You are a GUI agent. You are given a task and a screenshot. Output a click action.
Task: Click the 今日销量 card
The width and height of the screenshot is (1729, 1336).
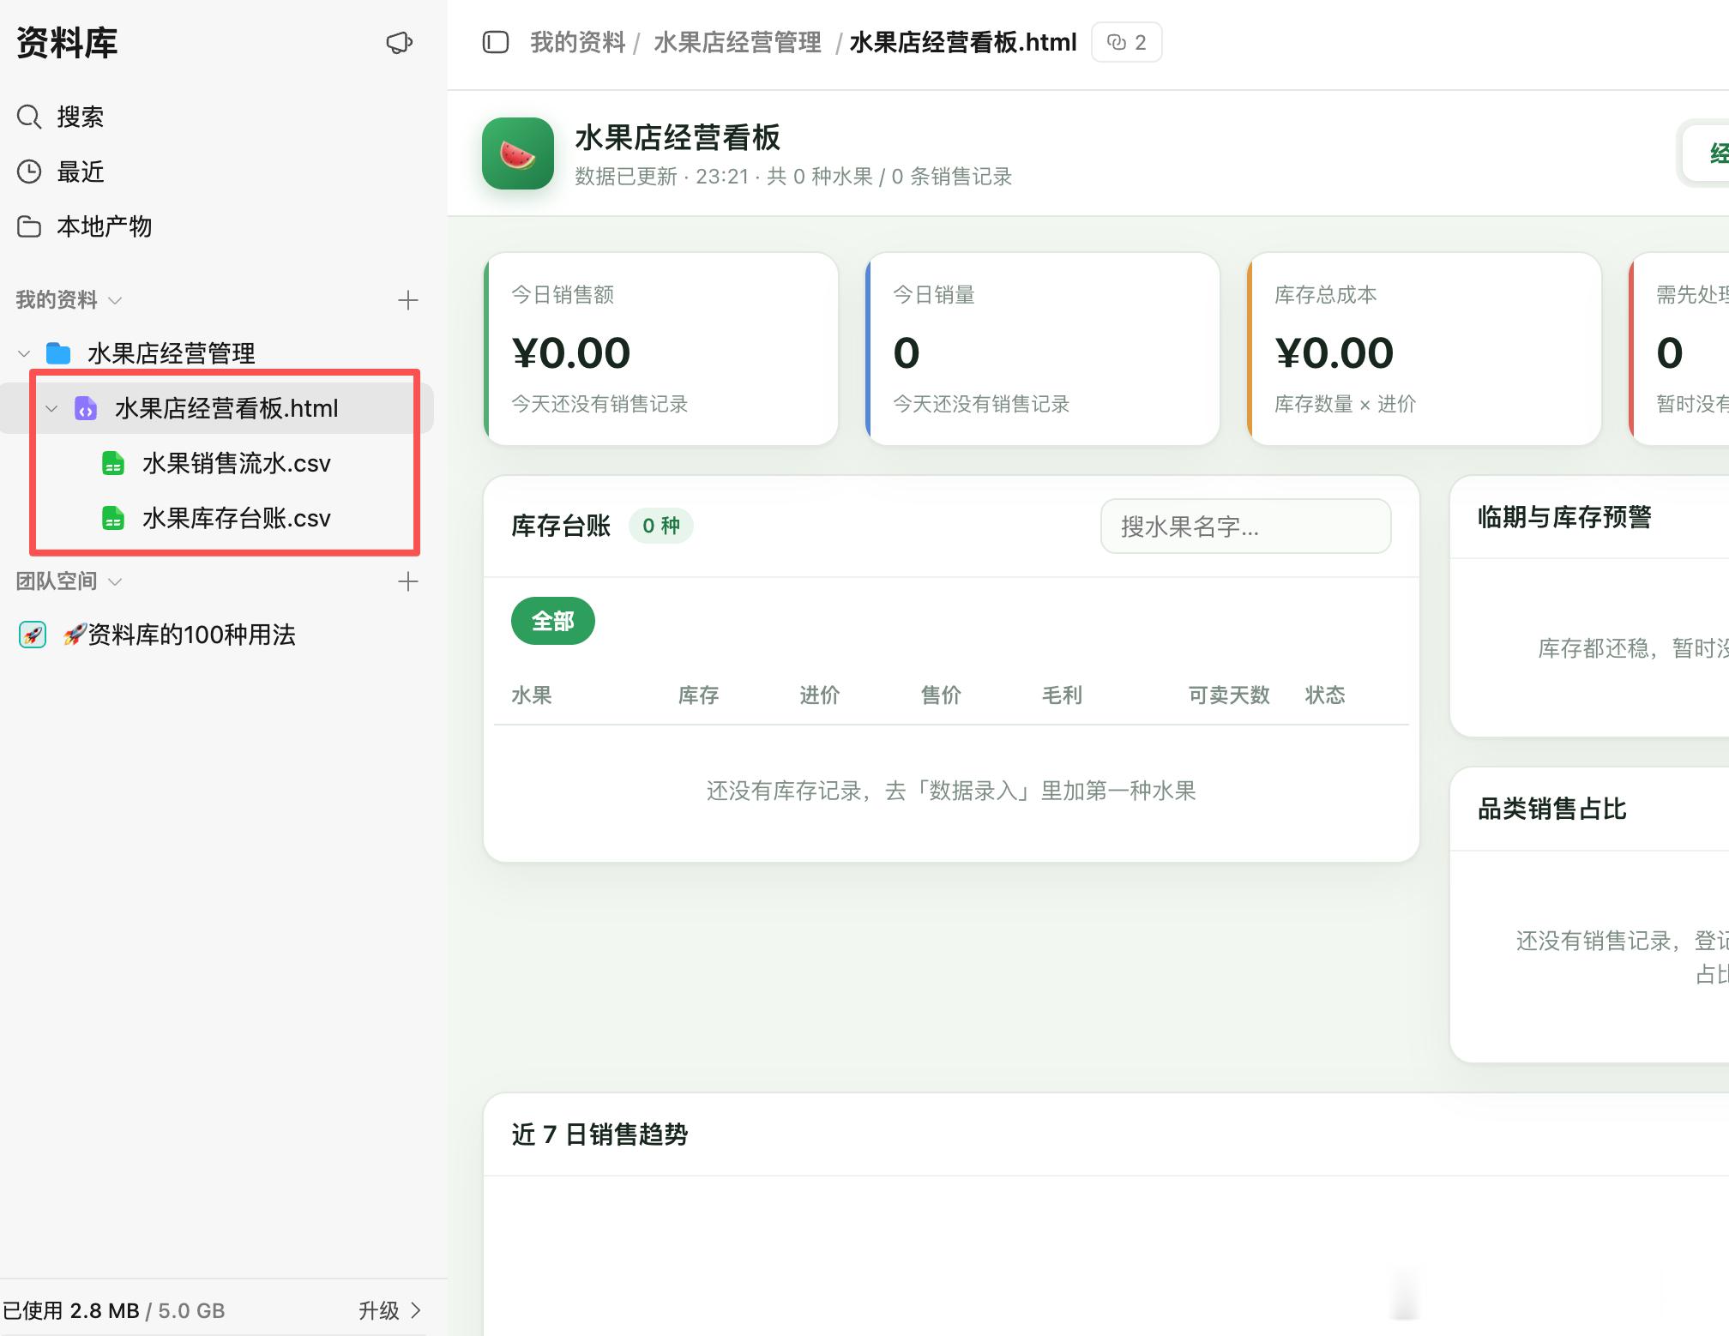[x=1043, y=349]
